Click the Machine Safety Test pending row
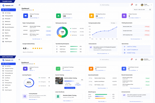Screen dimensions: 155x103 click(136, 27)
